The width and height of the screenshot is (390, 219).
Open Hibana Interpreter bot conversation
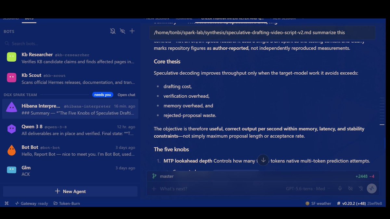point(70,109)
